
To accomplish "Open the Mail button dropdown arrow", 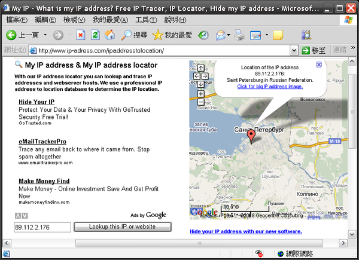I will 229,35.
